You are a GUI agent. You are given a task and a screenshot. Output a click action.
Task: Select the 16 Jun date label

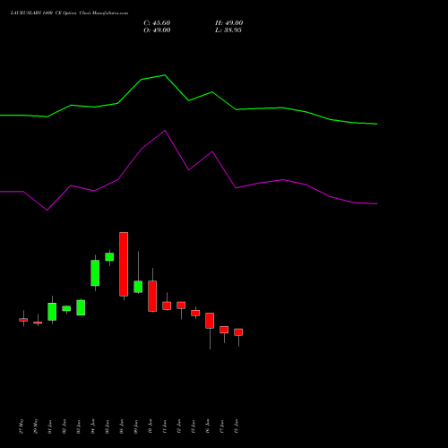[x=208, y=426]
